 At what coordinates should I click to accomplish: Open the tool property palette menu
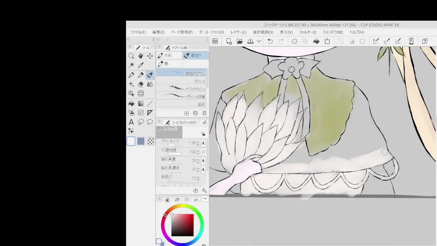pyautogui.click(x=159, y=122)
